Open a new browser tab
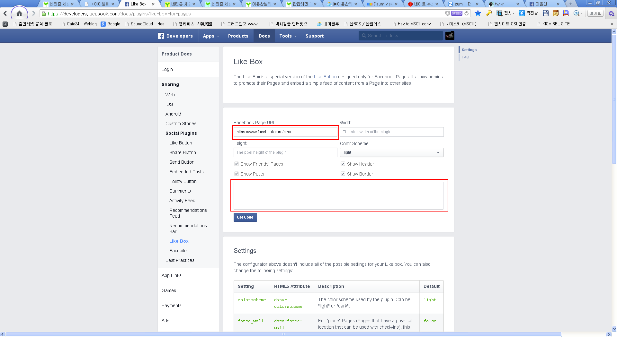 (570, 4)
